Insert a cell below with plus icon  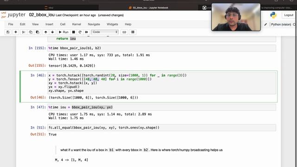[x=16, y=32]
